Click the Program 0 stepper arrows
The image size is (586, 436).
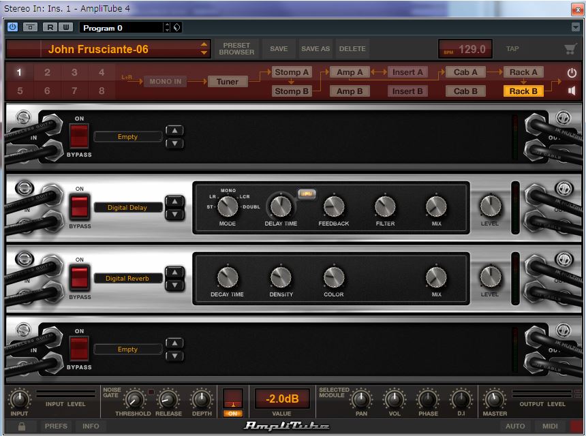[166, 27]
